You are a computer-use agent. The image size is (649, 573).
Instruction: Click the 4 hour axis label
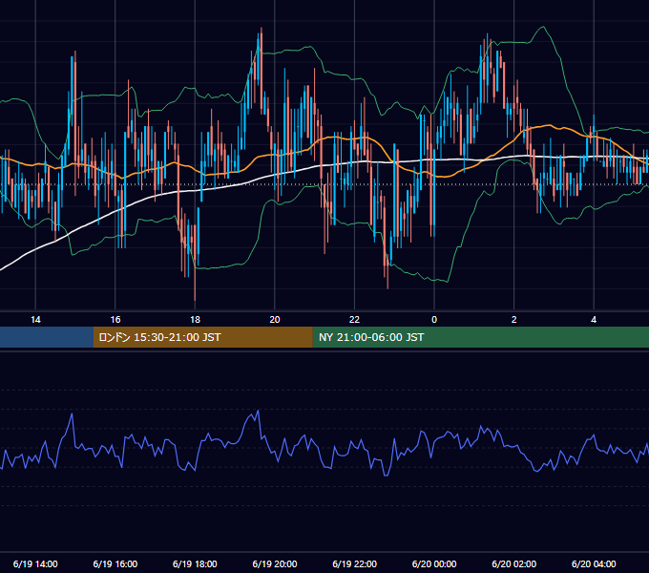[x=594, y=320]
